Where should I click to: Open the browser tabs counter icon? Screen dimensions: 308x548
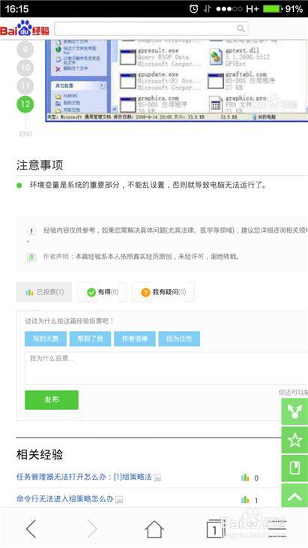(x=214, y=528)
